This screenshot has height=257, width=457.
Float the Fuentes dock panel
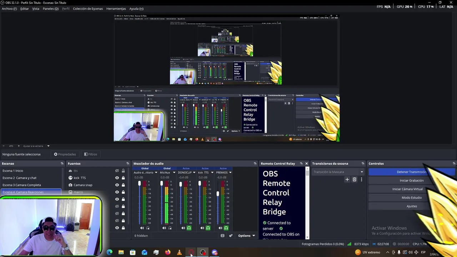click(127, 163)
